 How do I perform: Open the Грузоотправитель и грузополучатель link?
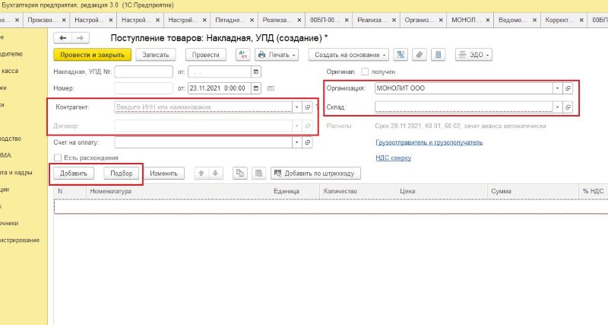click(429, 142)
